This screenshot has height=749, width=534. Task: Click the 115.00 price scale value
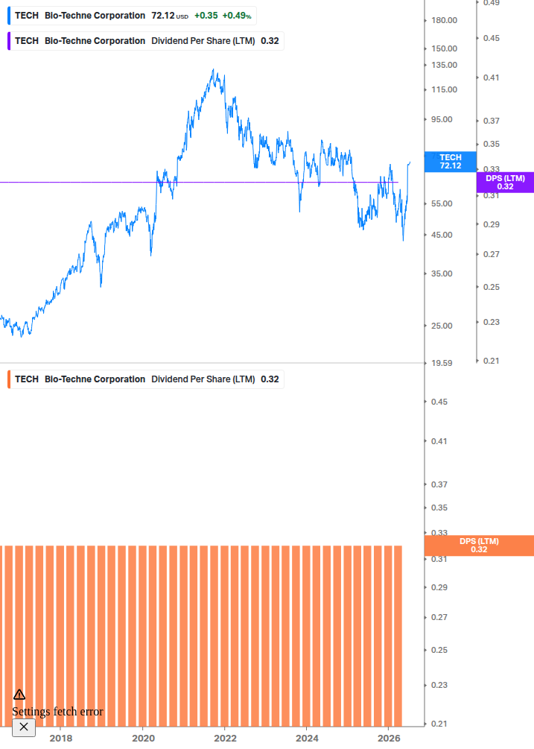coord(445,89)
